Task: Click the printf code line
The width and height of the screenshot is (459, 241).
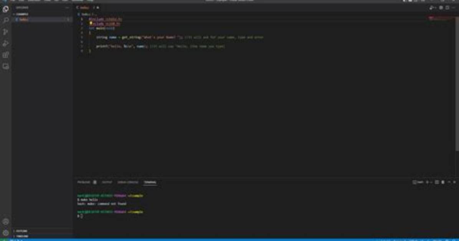Action: coord(160,46)
